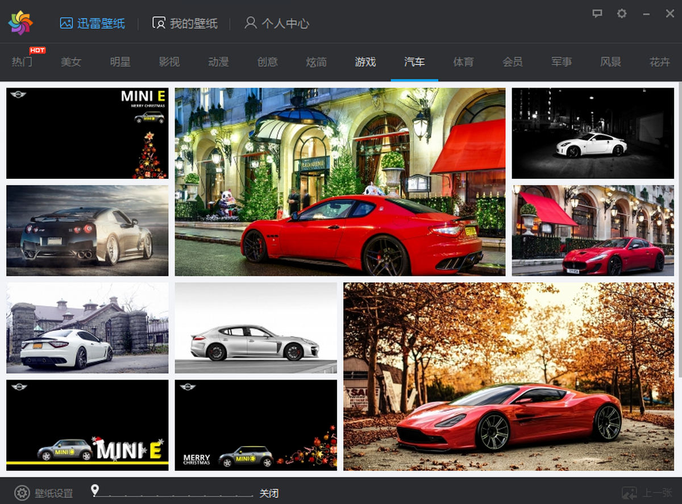Select the 风景 category tab
The height and width of the screenshot is (504, 682).
[x=610, y=62]
